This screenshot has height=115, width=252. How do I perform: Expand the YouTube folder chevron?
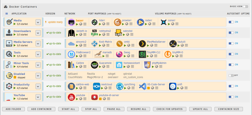(38, 97)
